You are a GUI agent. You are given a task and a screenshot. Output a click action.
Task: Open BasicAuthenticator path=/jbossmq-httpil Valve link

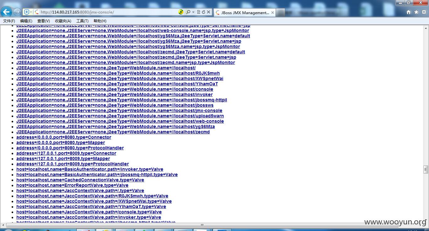coord(97,175)
